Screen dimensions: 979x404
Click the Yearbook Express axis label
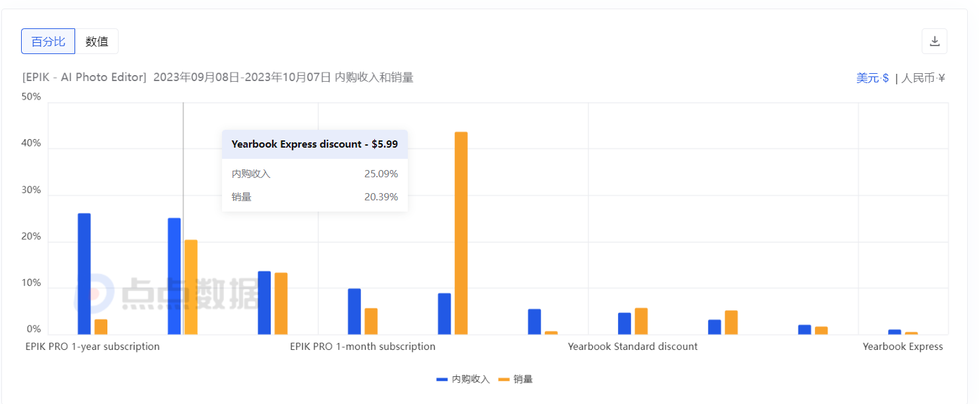tap(903, 346)
